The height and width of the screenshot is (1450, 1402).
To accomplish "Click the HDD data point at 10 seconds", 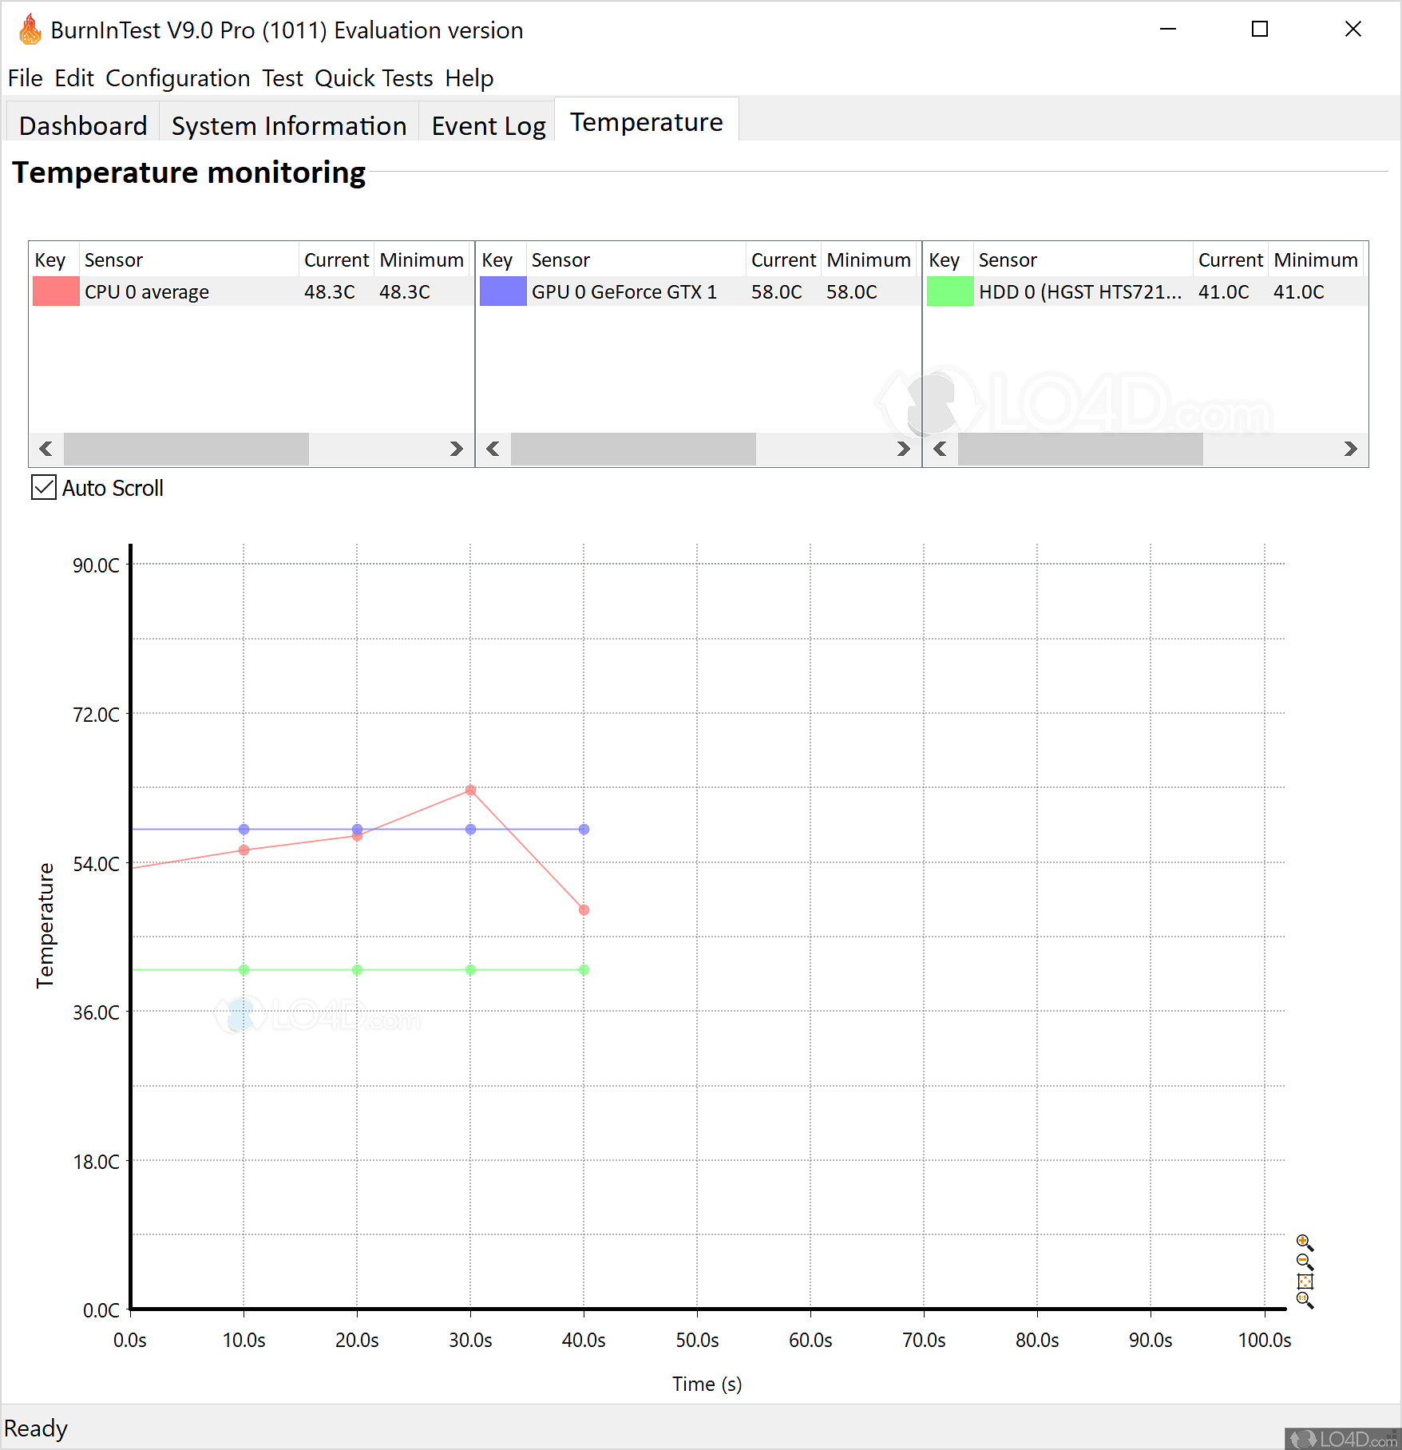I will point(244,969).
